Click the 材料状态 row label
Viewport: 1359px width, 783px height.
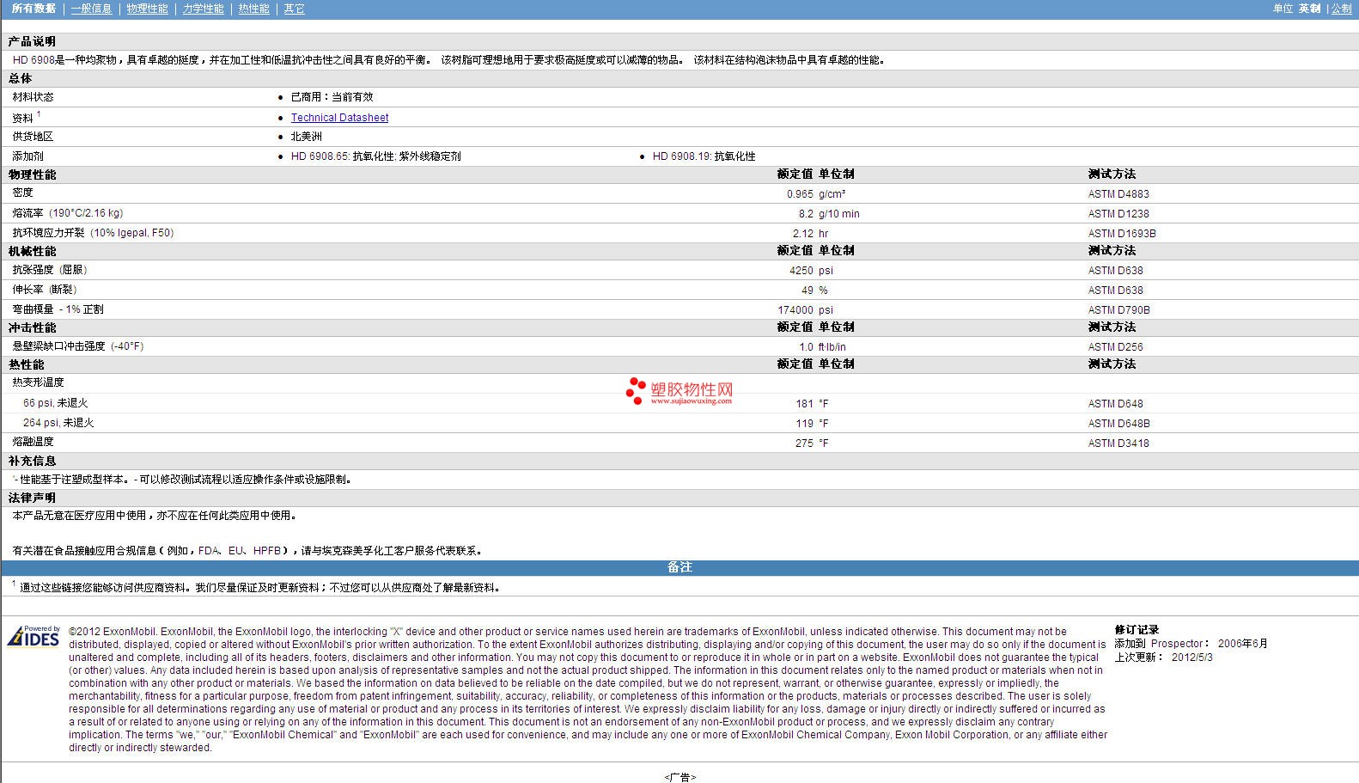(33, 97)
